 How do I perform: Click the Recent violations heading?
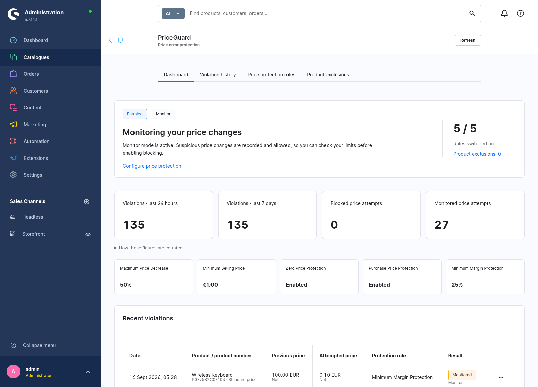point(148,318)
